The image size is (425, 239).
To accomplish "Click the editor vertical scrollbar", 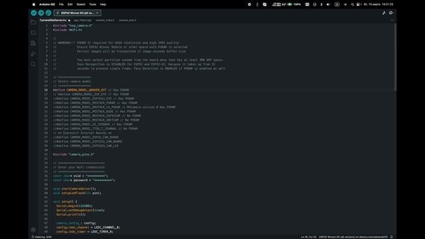I will point(395,57).
